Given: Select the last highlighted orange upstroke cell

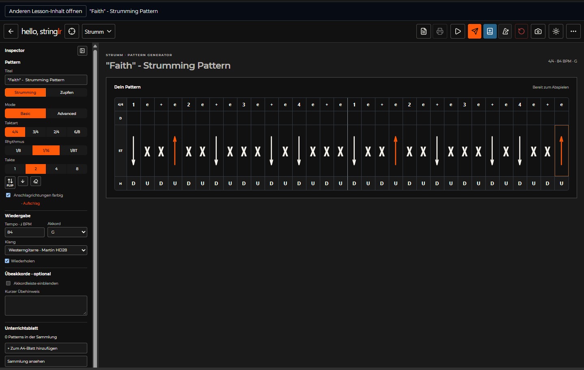Looking at the screenshot, I should [562, 151].
